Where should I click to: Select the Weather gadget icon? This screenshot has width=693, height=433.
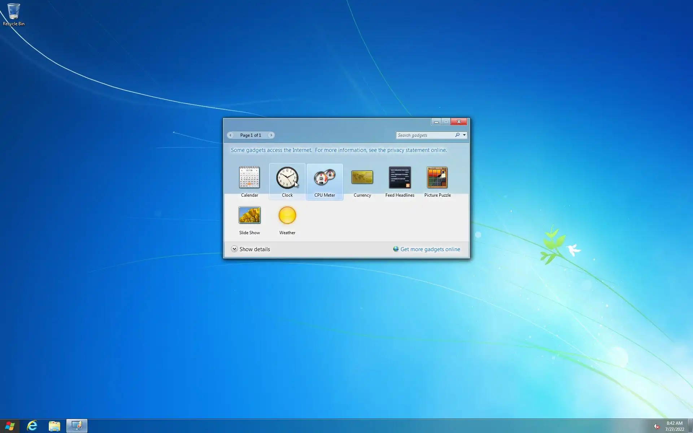pos(287,215)
